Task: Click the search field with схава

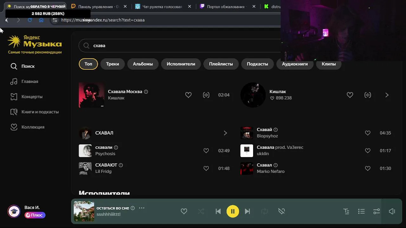Action: pyautogui.click(x=180, y=46)
